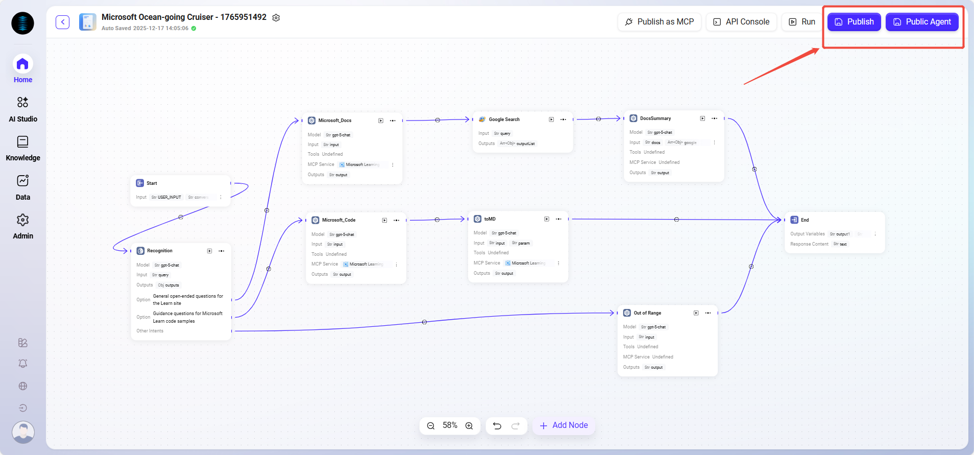Open workflow settings gear icon
Image resolution: width=974 pixels, height=455 pixels.
point(276,18)
